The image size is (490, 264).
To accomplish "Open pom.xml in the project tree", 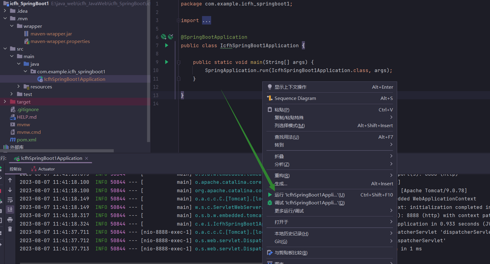I will point(26,140).
